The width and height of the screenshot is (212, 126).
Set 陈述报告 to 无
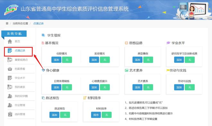(x=65, y=115)
